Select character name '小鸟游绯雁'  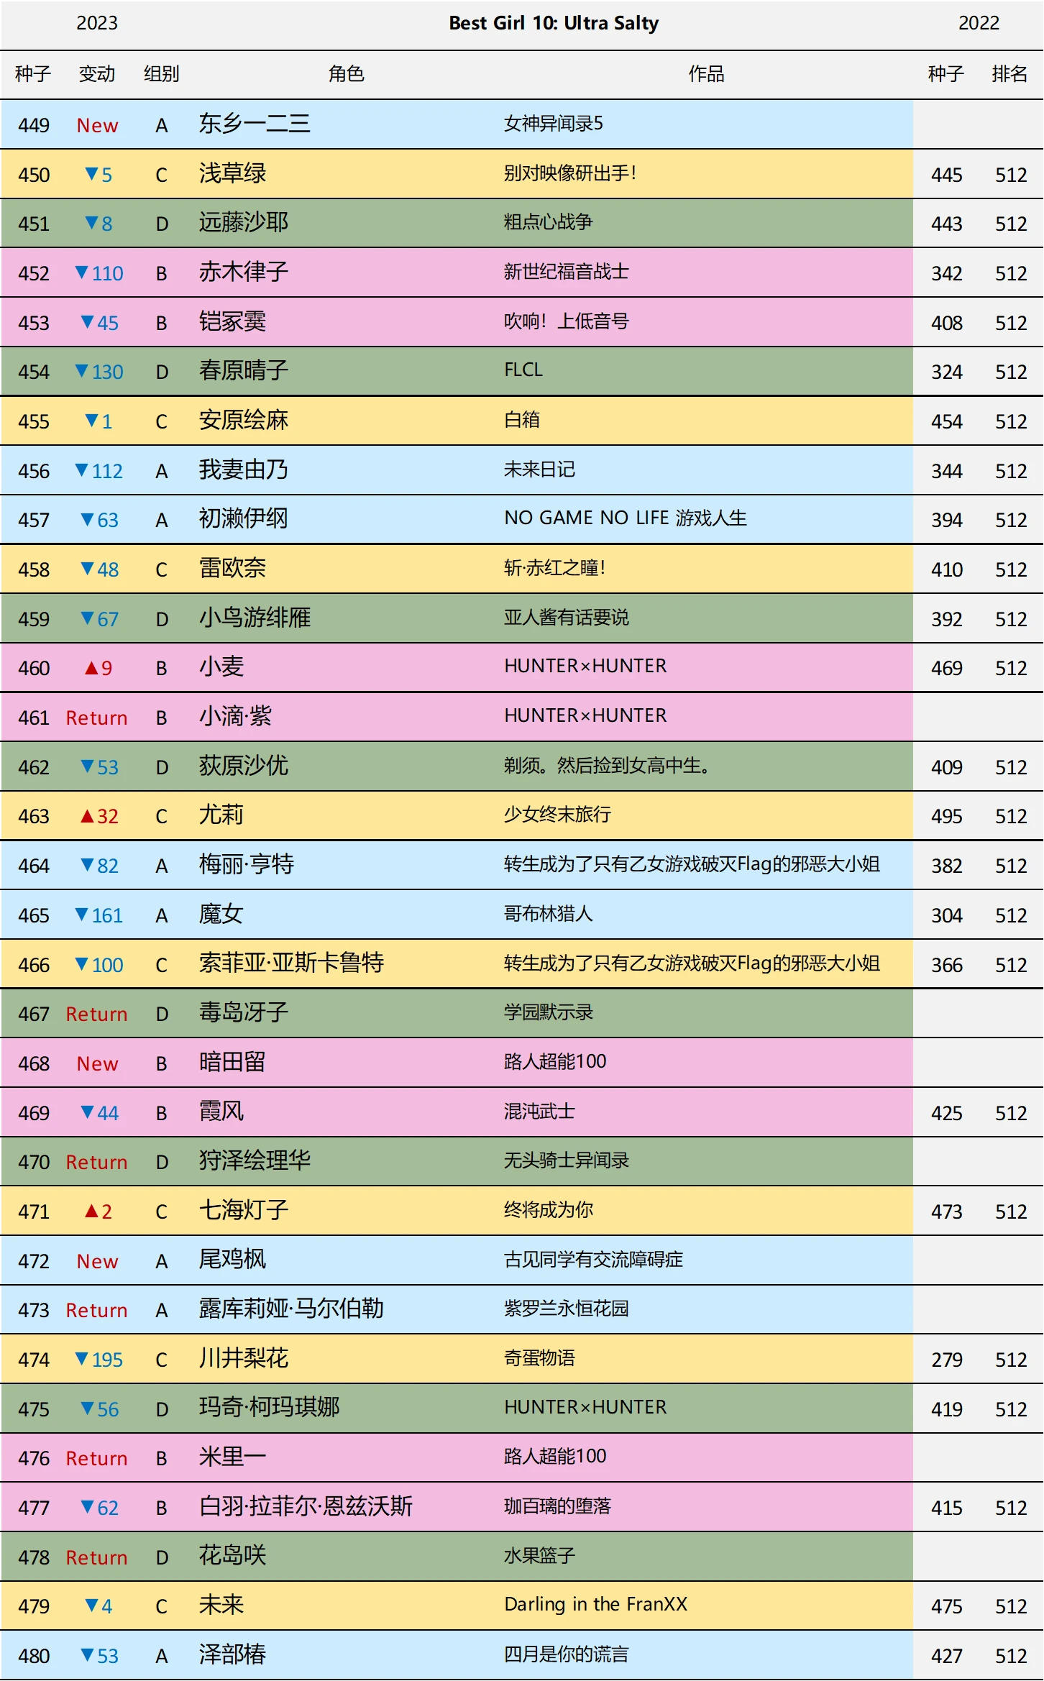click(255, 618)
